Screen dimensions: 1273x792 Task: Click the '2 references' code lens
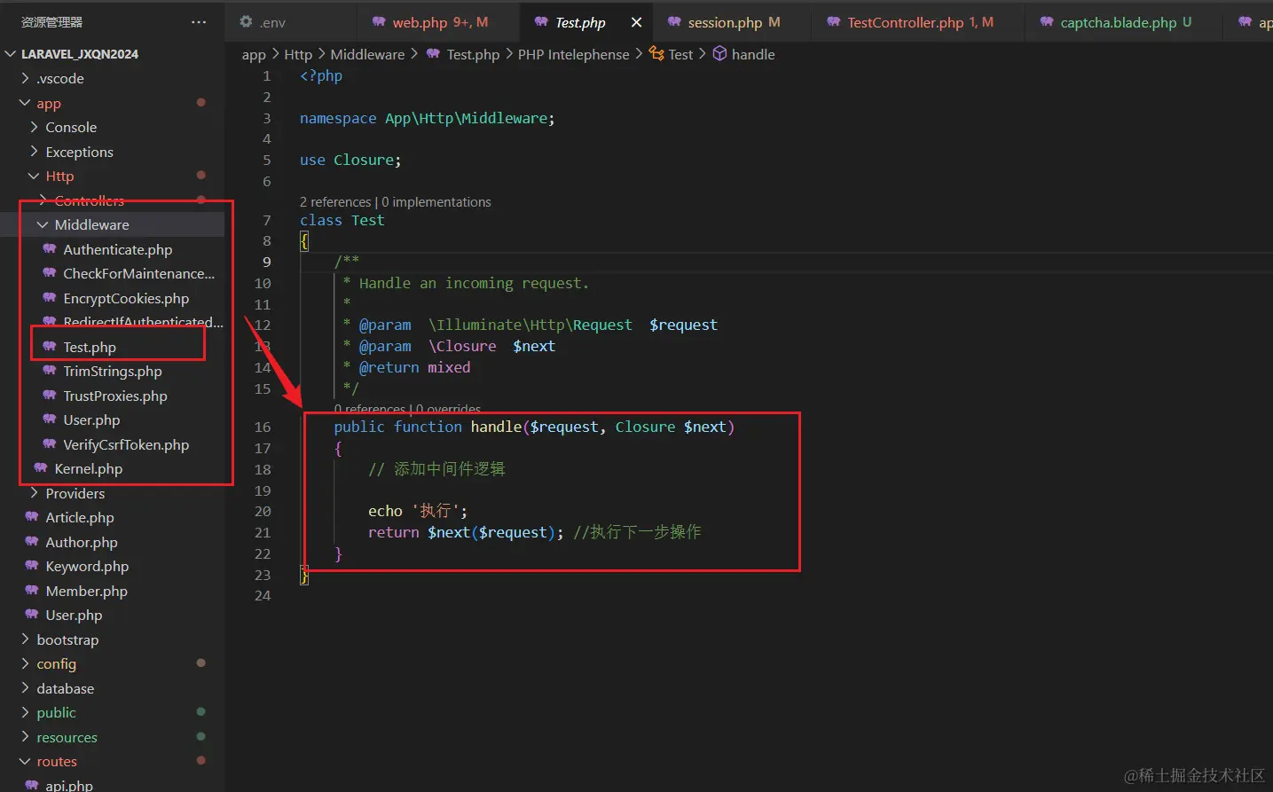click(x=335, y=202)
